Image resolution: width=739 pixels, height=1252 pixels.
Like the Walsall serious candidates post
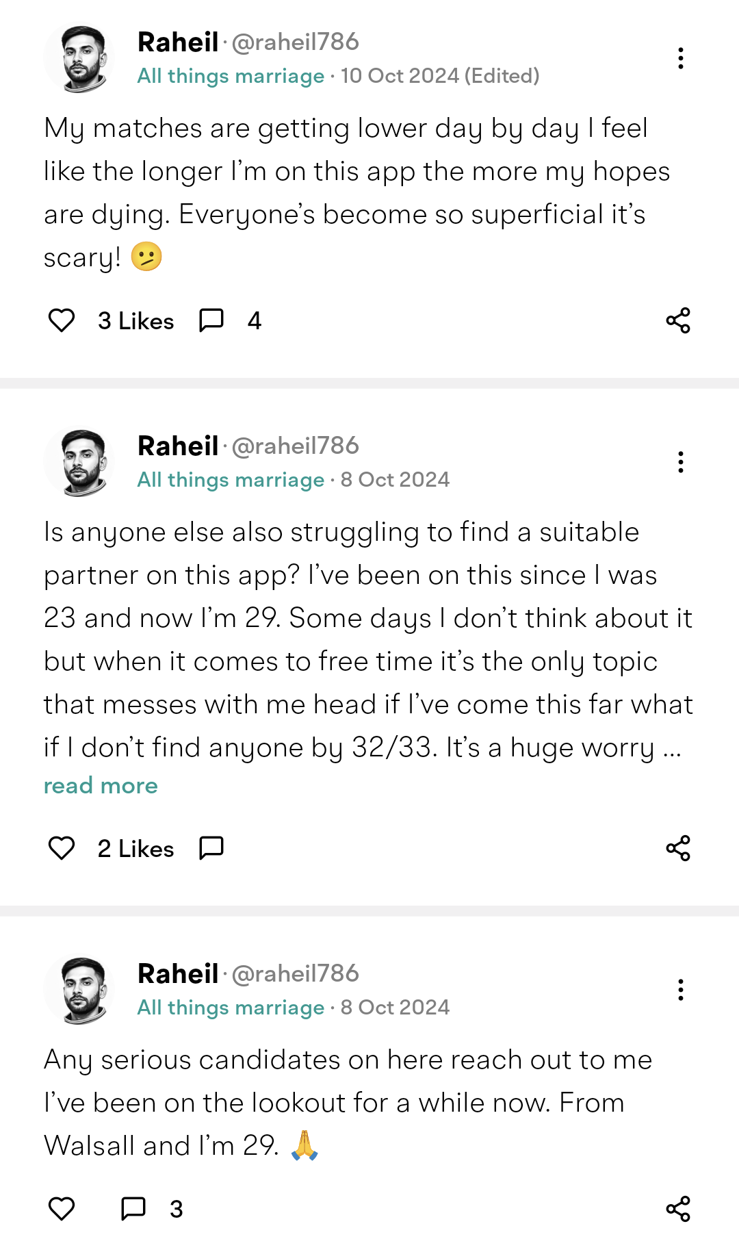tap(62, 1209)
